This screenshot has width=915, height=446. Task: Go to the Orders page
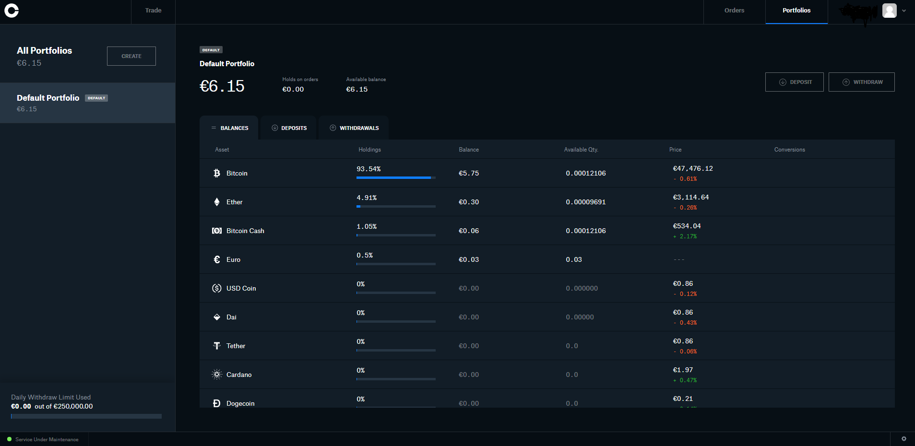click(734, 11)
